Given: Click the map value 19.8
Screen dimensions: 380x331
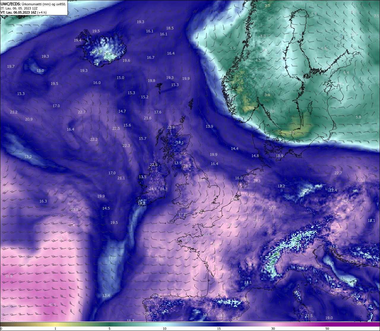Looking at the screenshot, I should tap(151, 81).
